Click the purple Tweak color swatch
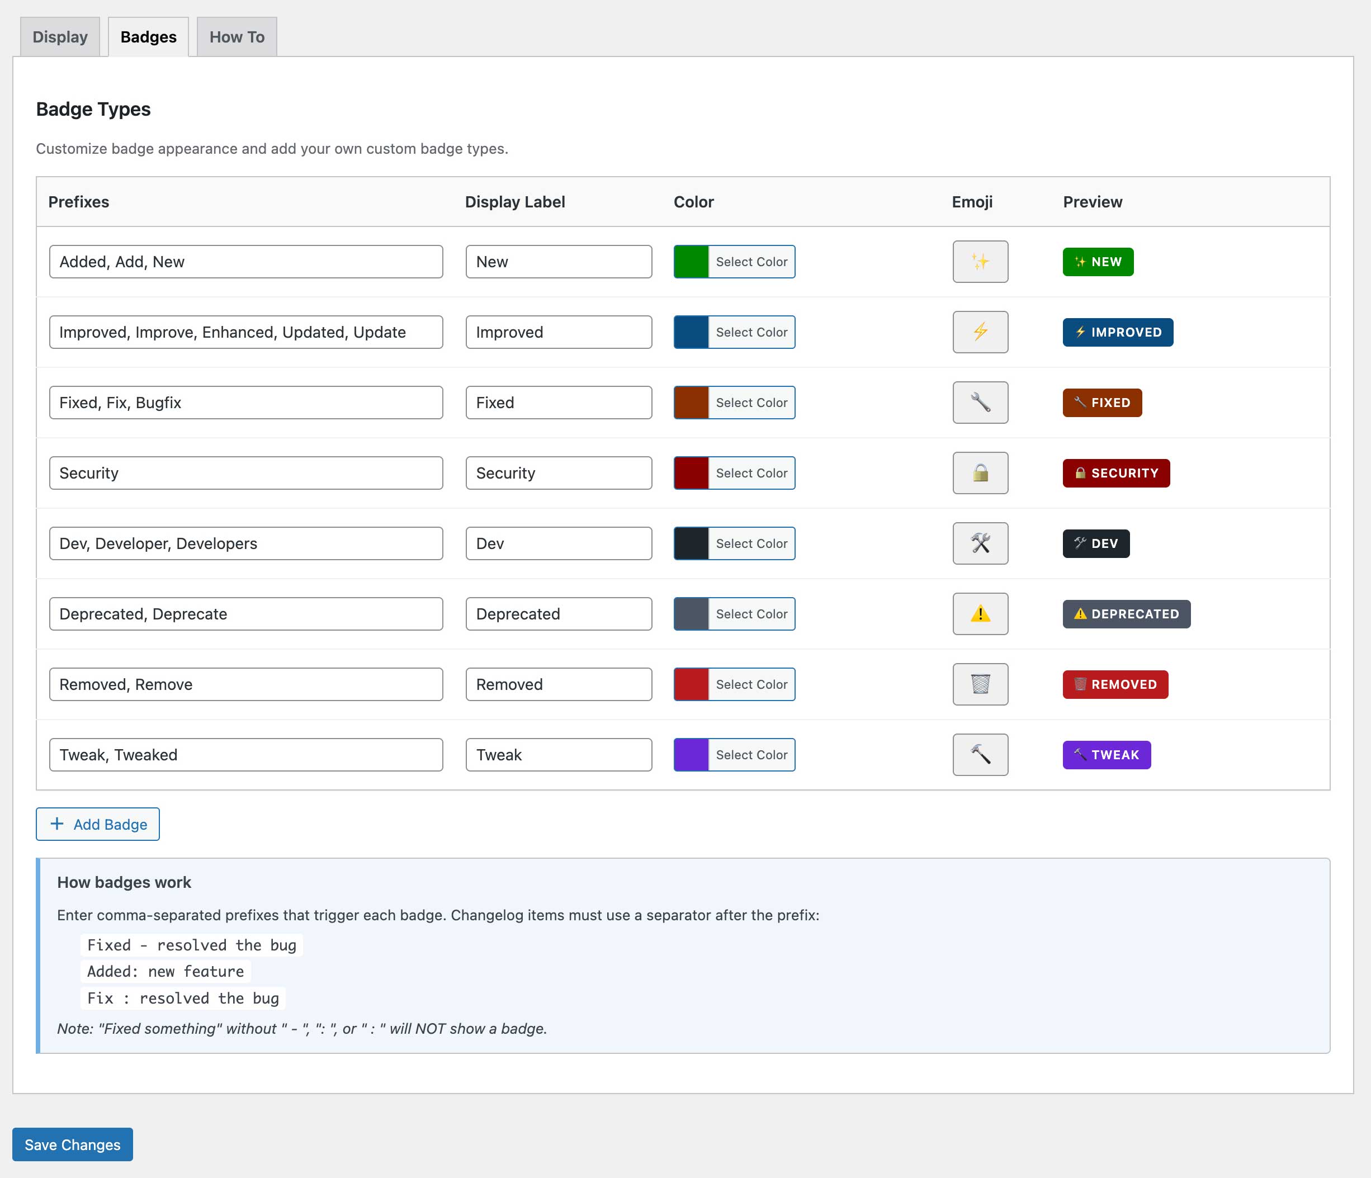Screen dimensions: 1371x1178 (691, 754)
